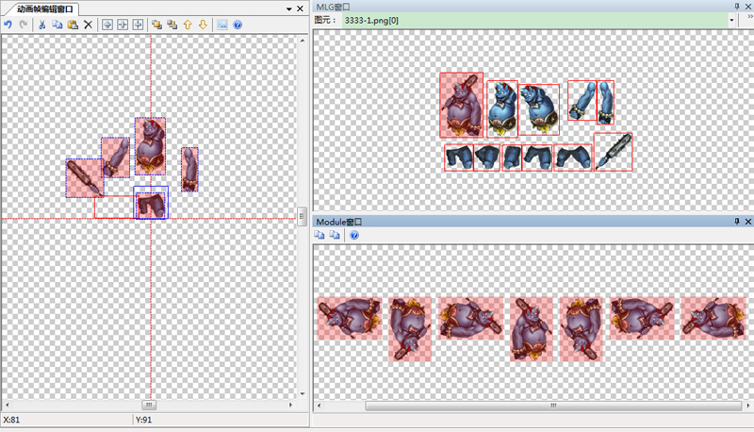This screenshot has height=432, width=754.
Task: Expand MLG toolbar overflow chevron
Action: click(x=749, y=17)
